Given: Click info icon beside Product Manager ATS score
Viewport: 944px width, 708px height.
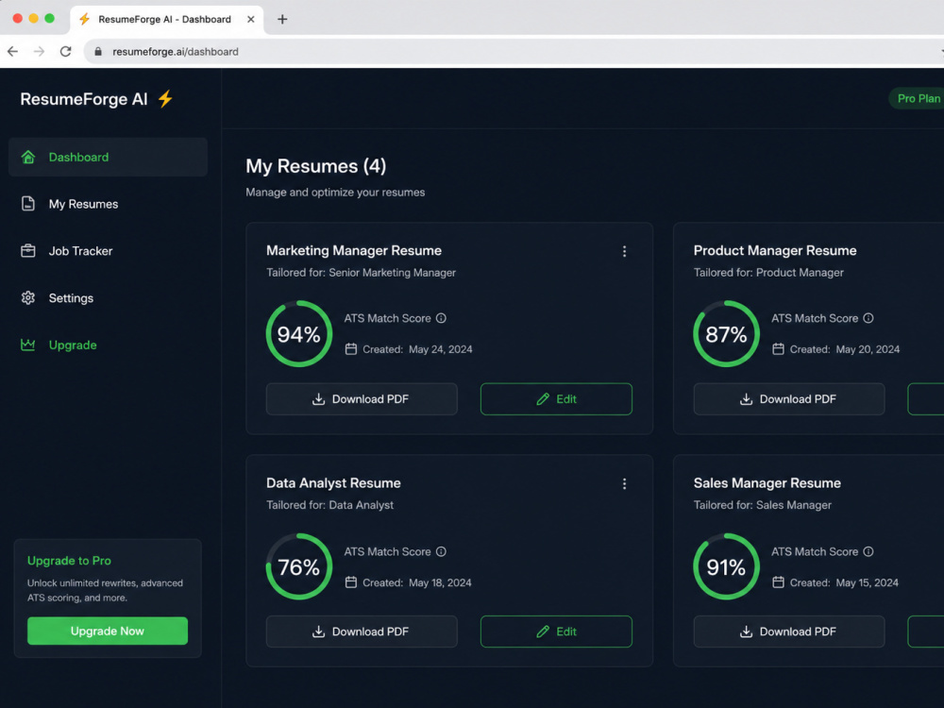Looking at the screenshot, I should [x=868, y=318].
